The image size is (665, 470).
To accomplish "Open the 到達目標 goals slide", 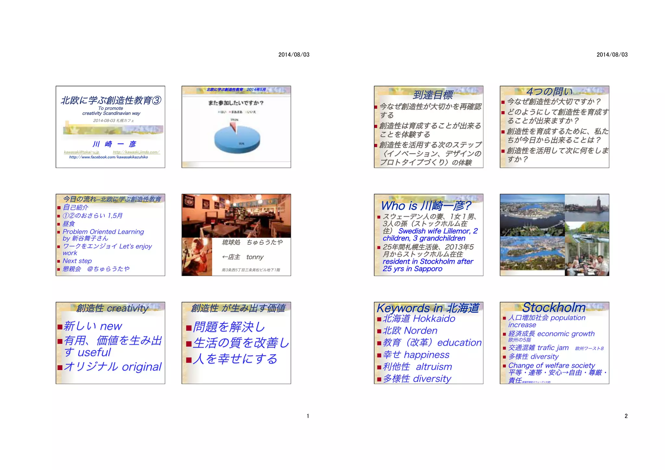I will 428,127.
